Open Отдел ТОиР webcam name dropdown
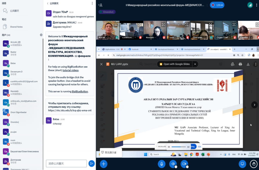This screenshot has height=170, width=259. 223,37
